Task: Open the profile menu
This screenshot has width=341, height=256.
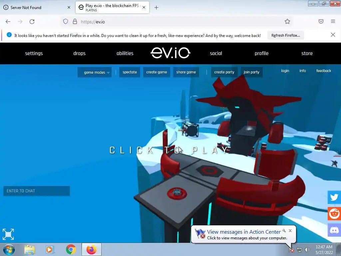Action: pos(262,53)
